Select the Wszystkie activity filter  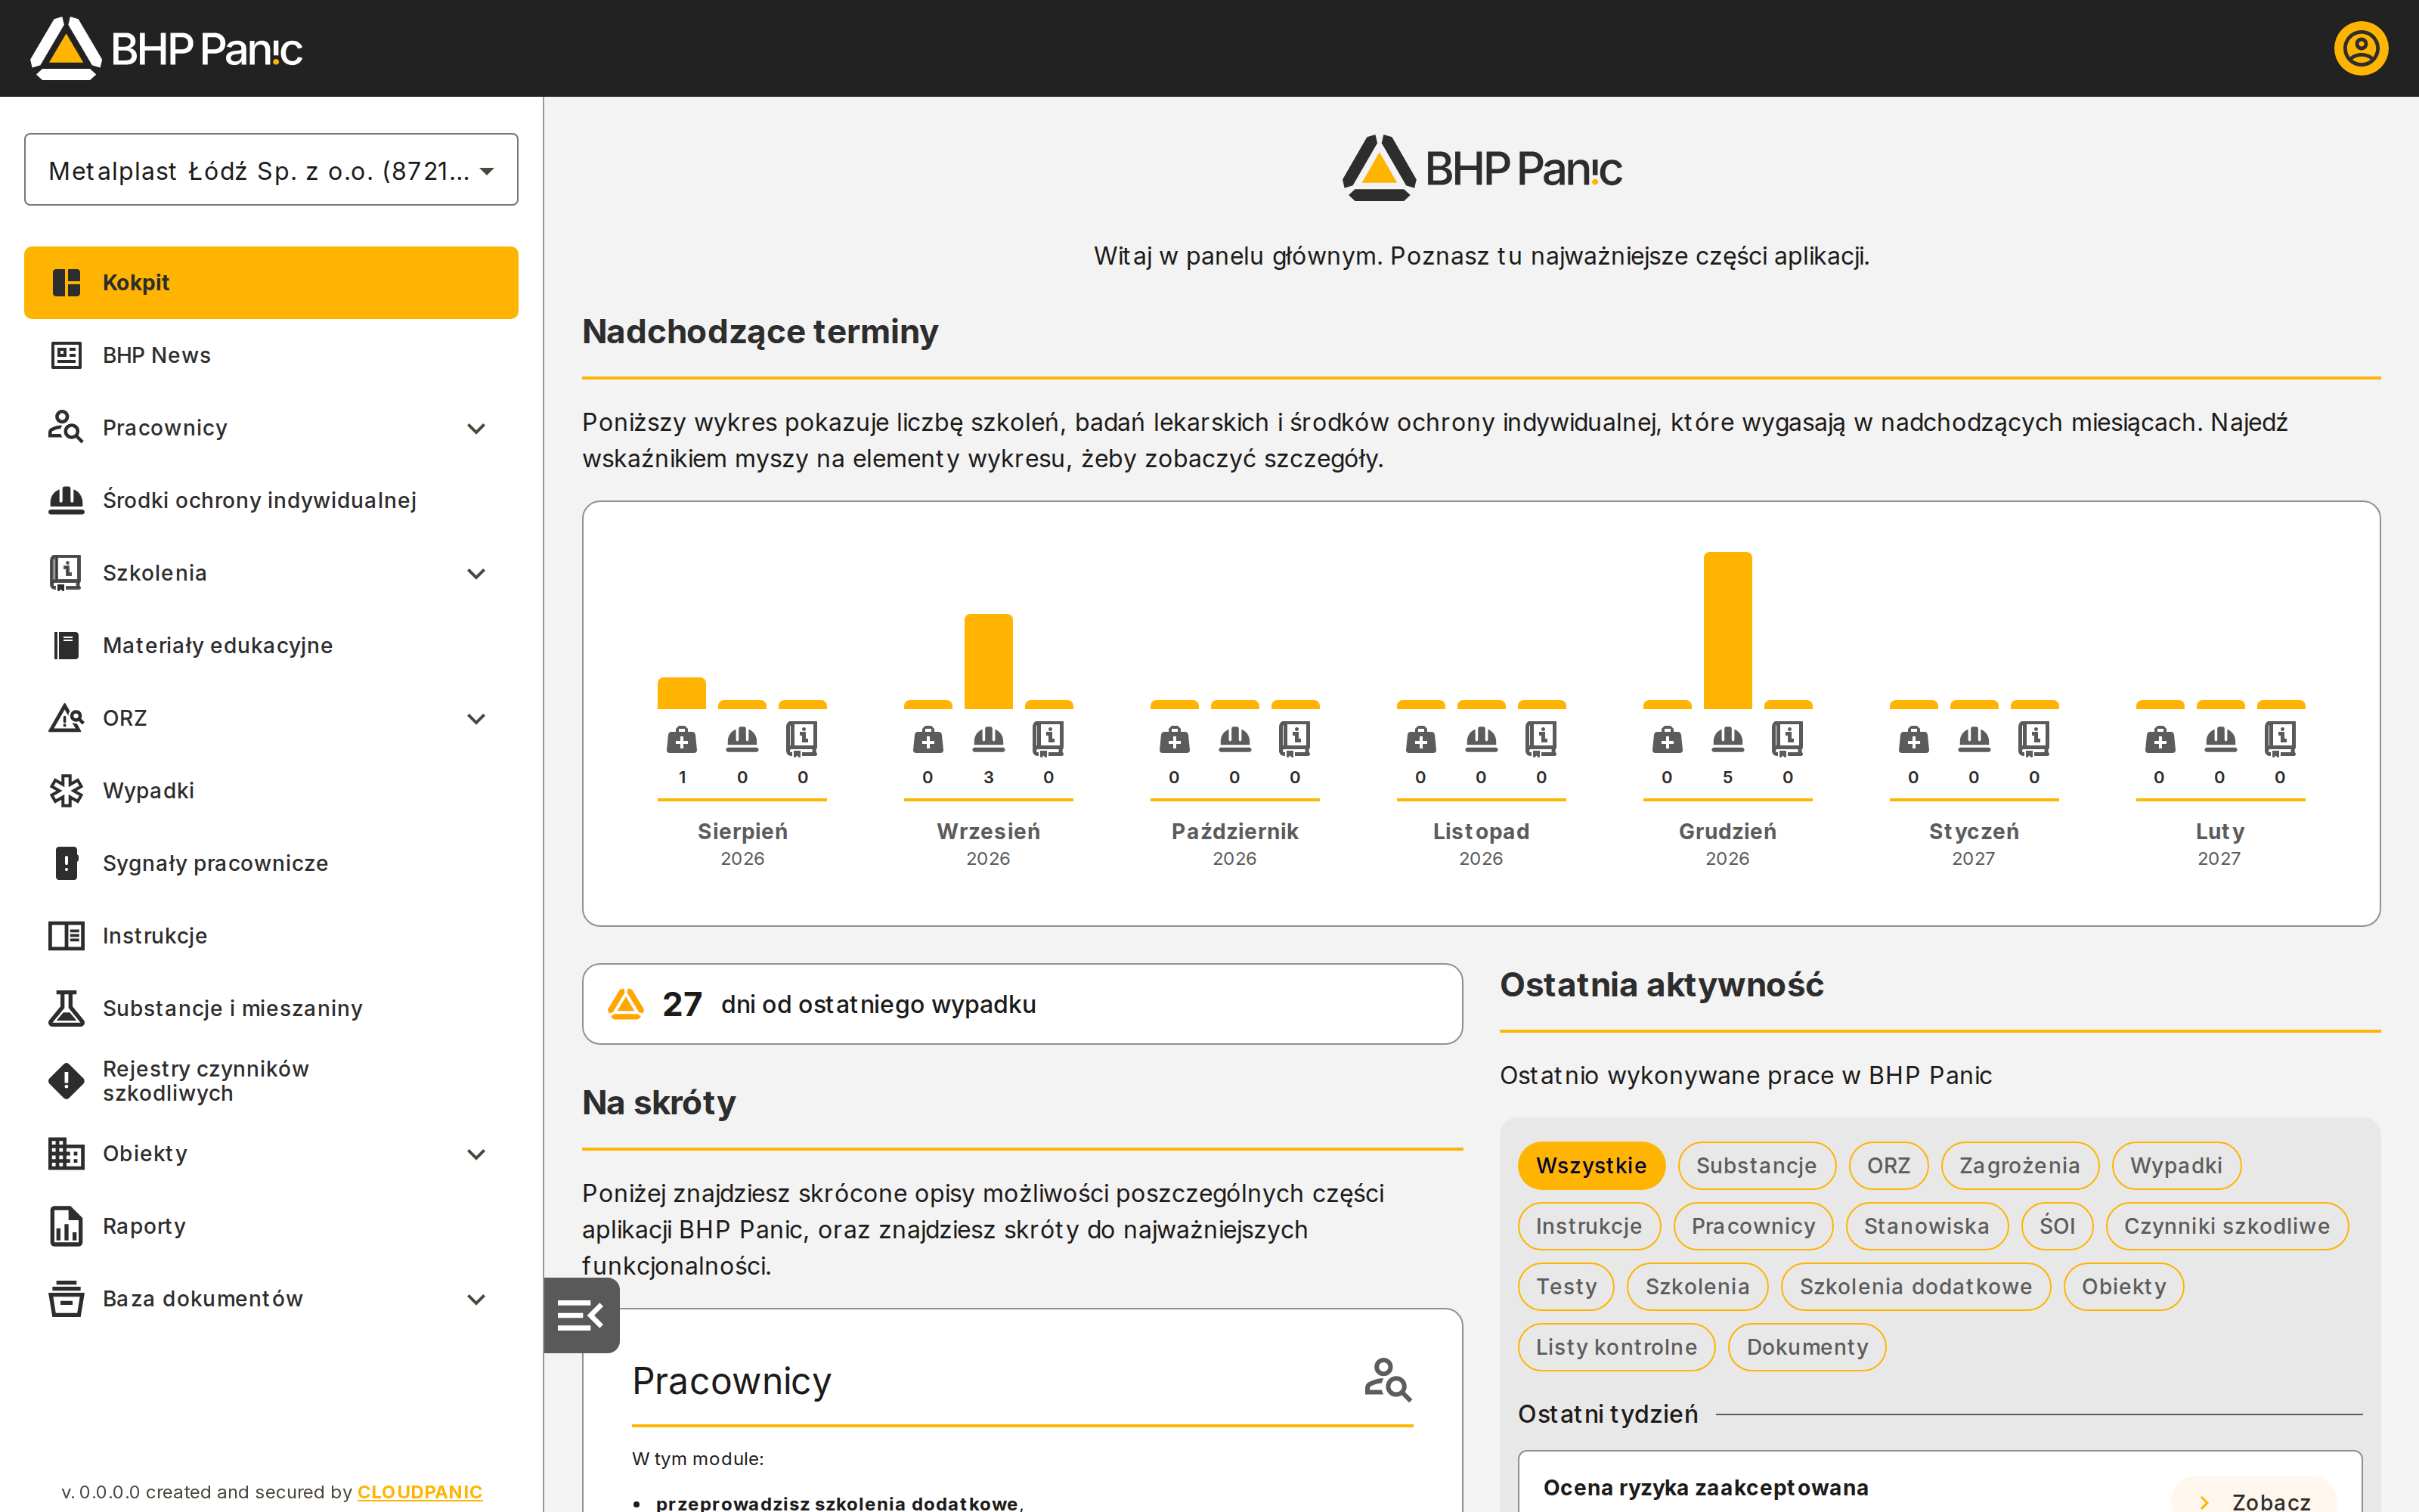pyautogui.click(x=1590, y=1166)
